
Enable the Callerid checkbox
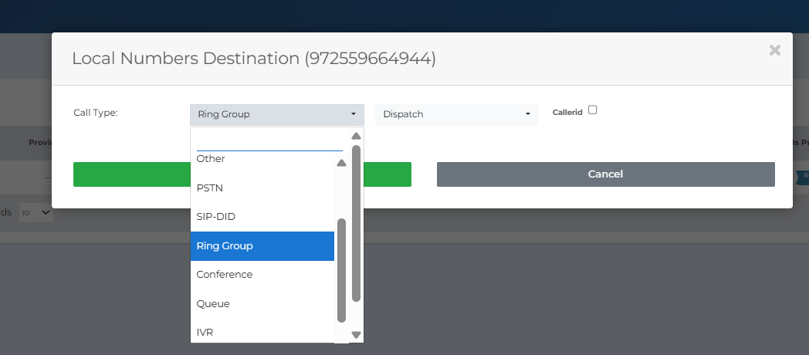pos(593,110)
